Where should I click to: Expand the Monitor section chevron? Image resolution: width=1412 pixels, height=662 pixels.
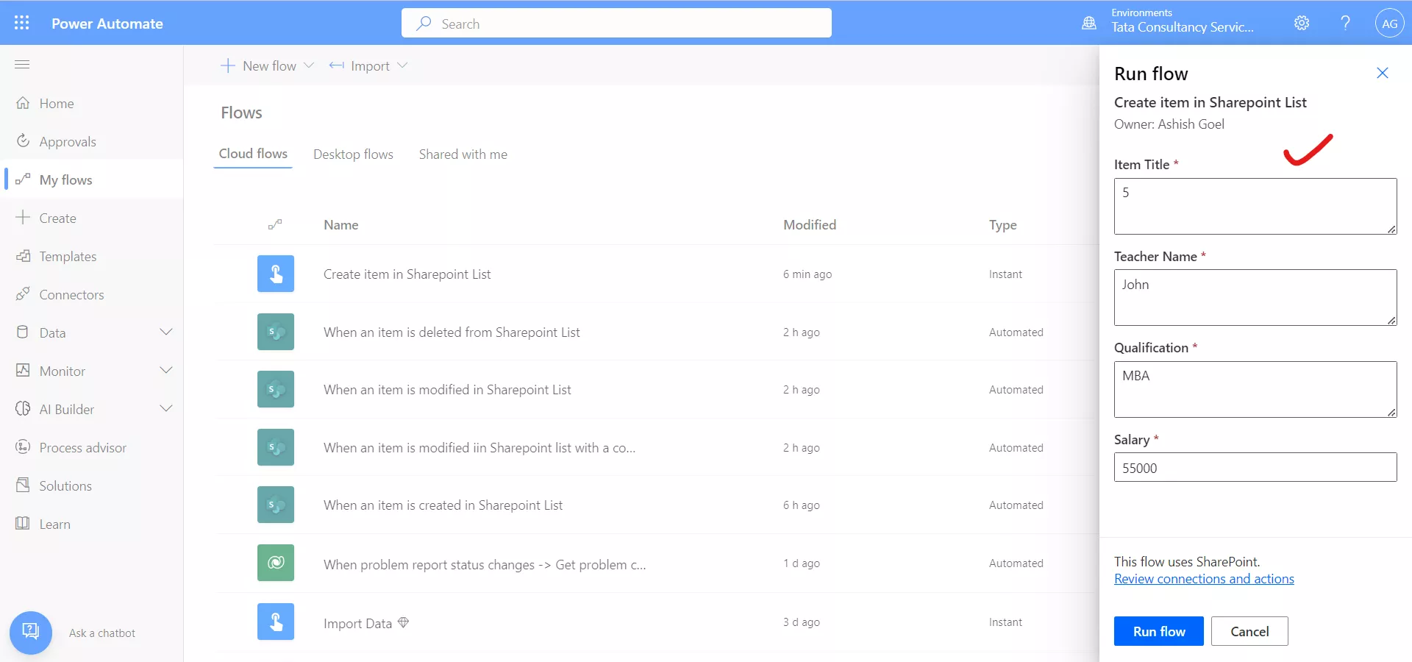point(166,370)
